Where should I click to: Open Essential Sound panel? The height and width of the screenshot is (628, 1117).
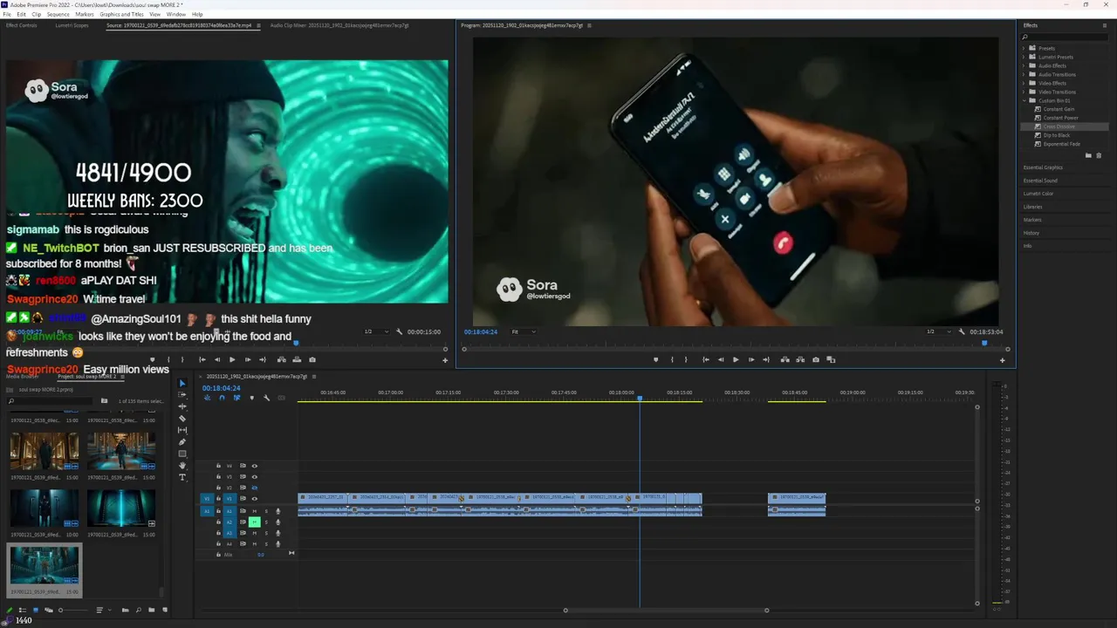point(1040,181)
